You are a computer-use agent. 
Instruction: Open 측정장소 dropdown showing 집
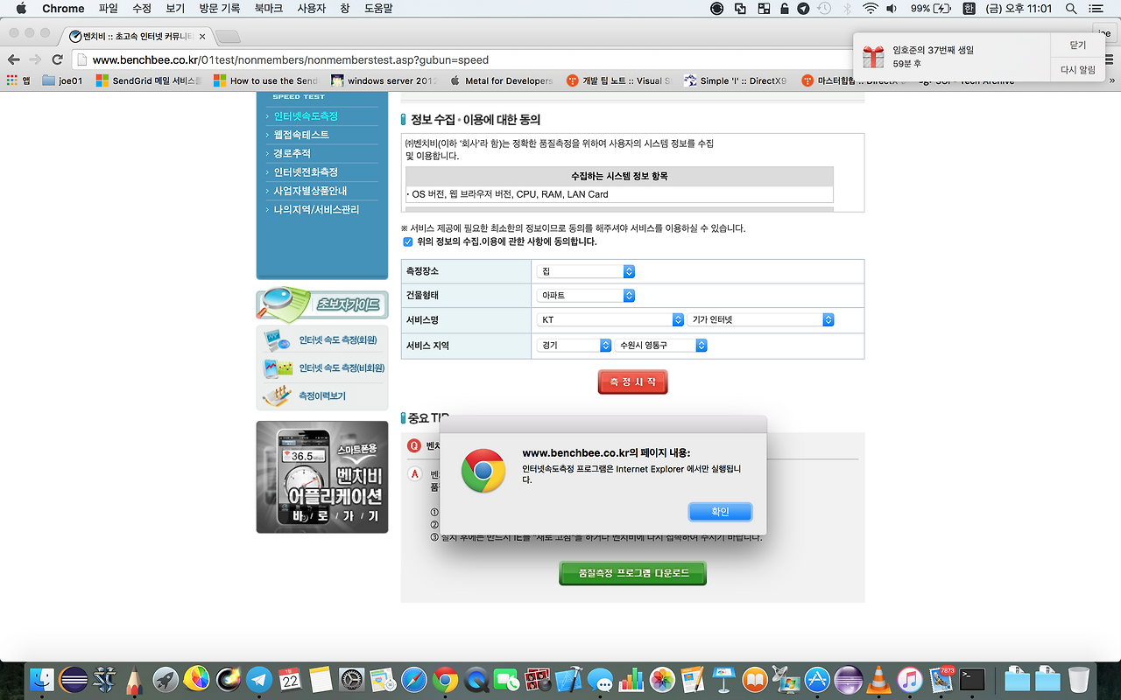point(586,272)
